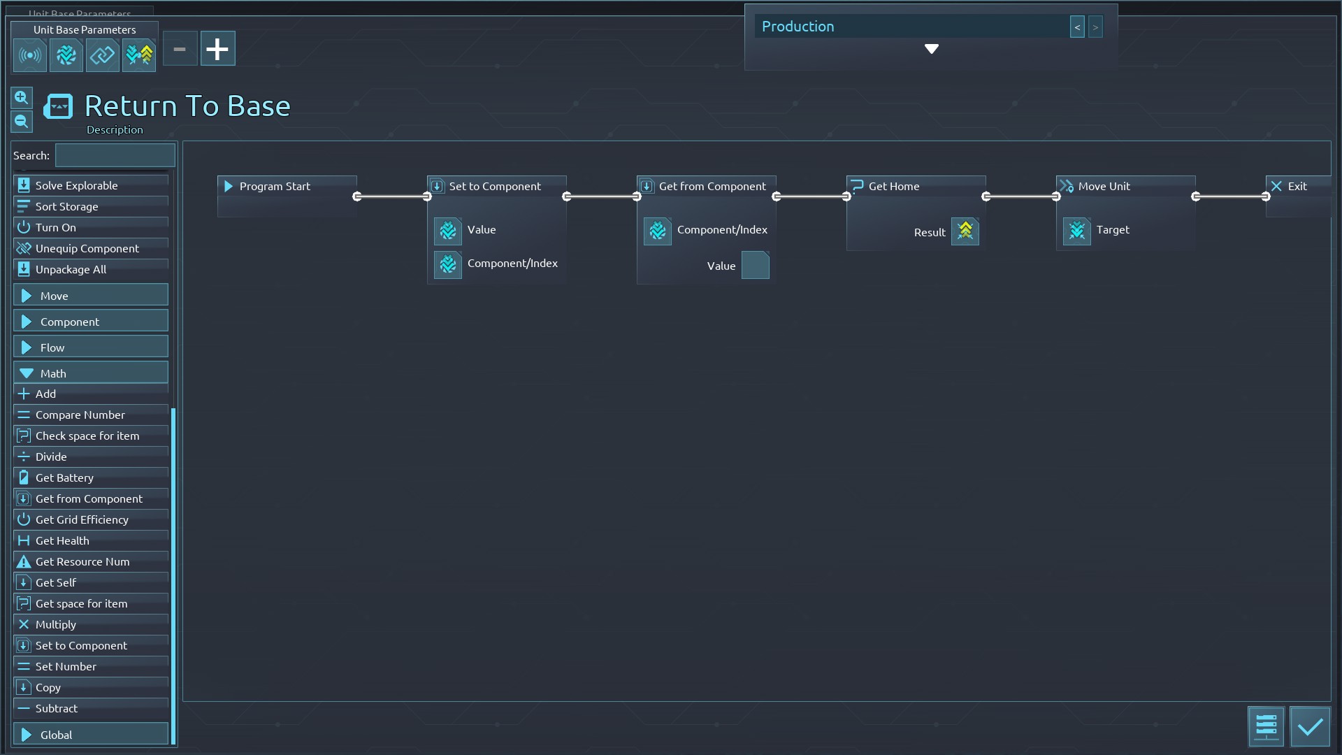
Task: Pick Get Battery from the instruction list
Action: [x=64, y=477]
